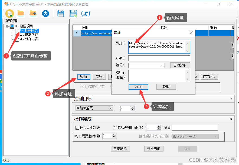Decrease 打开网页超时 spinner
The height and width of the screenshot is (165, 239).
pyautogui.click(x=114, y=137)
